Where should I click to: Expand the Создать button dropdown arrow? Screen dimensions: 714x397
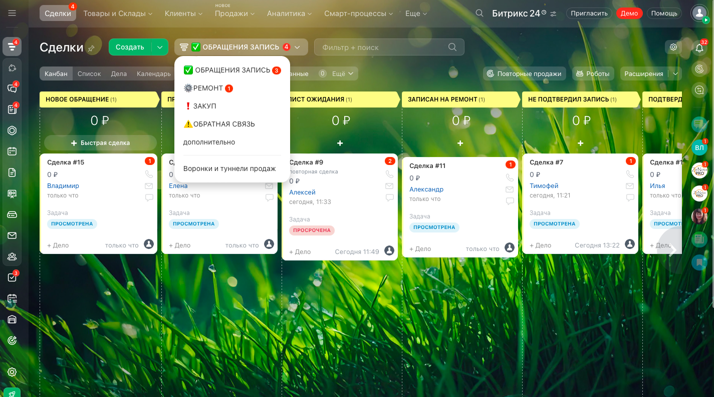coord(160,47)
